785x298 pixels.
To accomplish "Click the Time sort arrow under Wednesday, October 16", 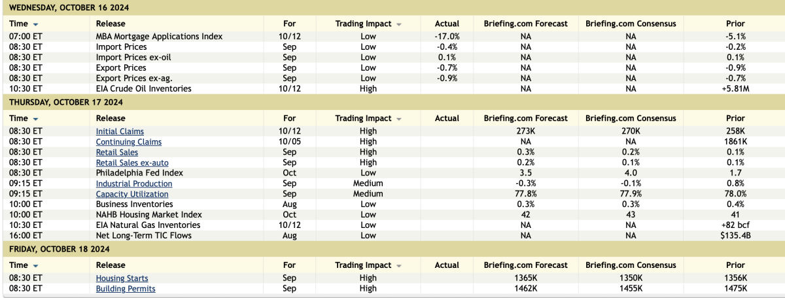I will 35,24.
